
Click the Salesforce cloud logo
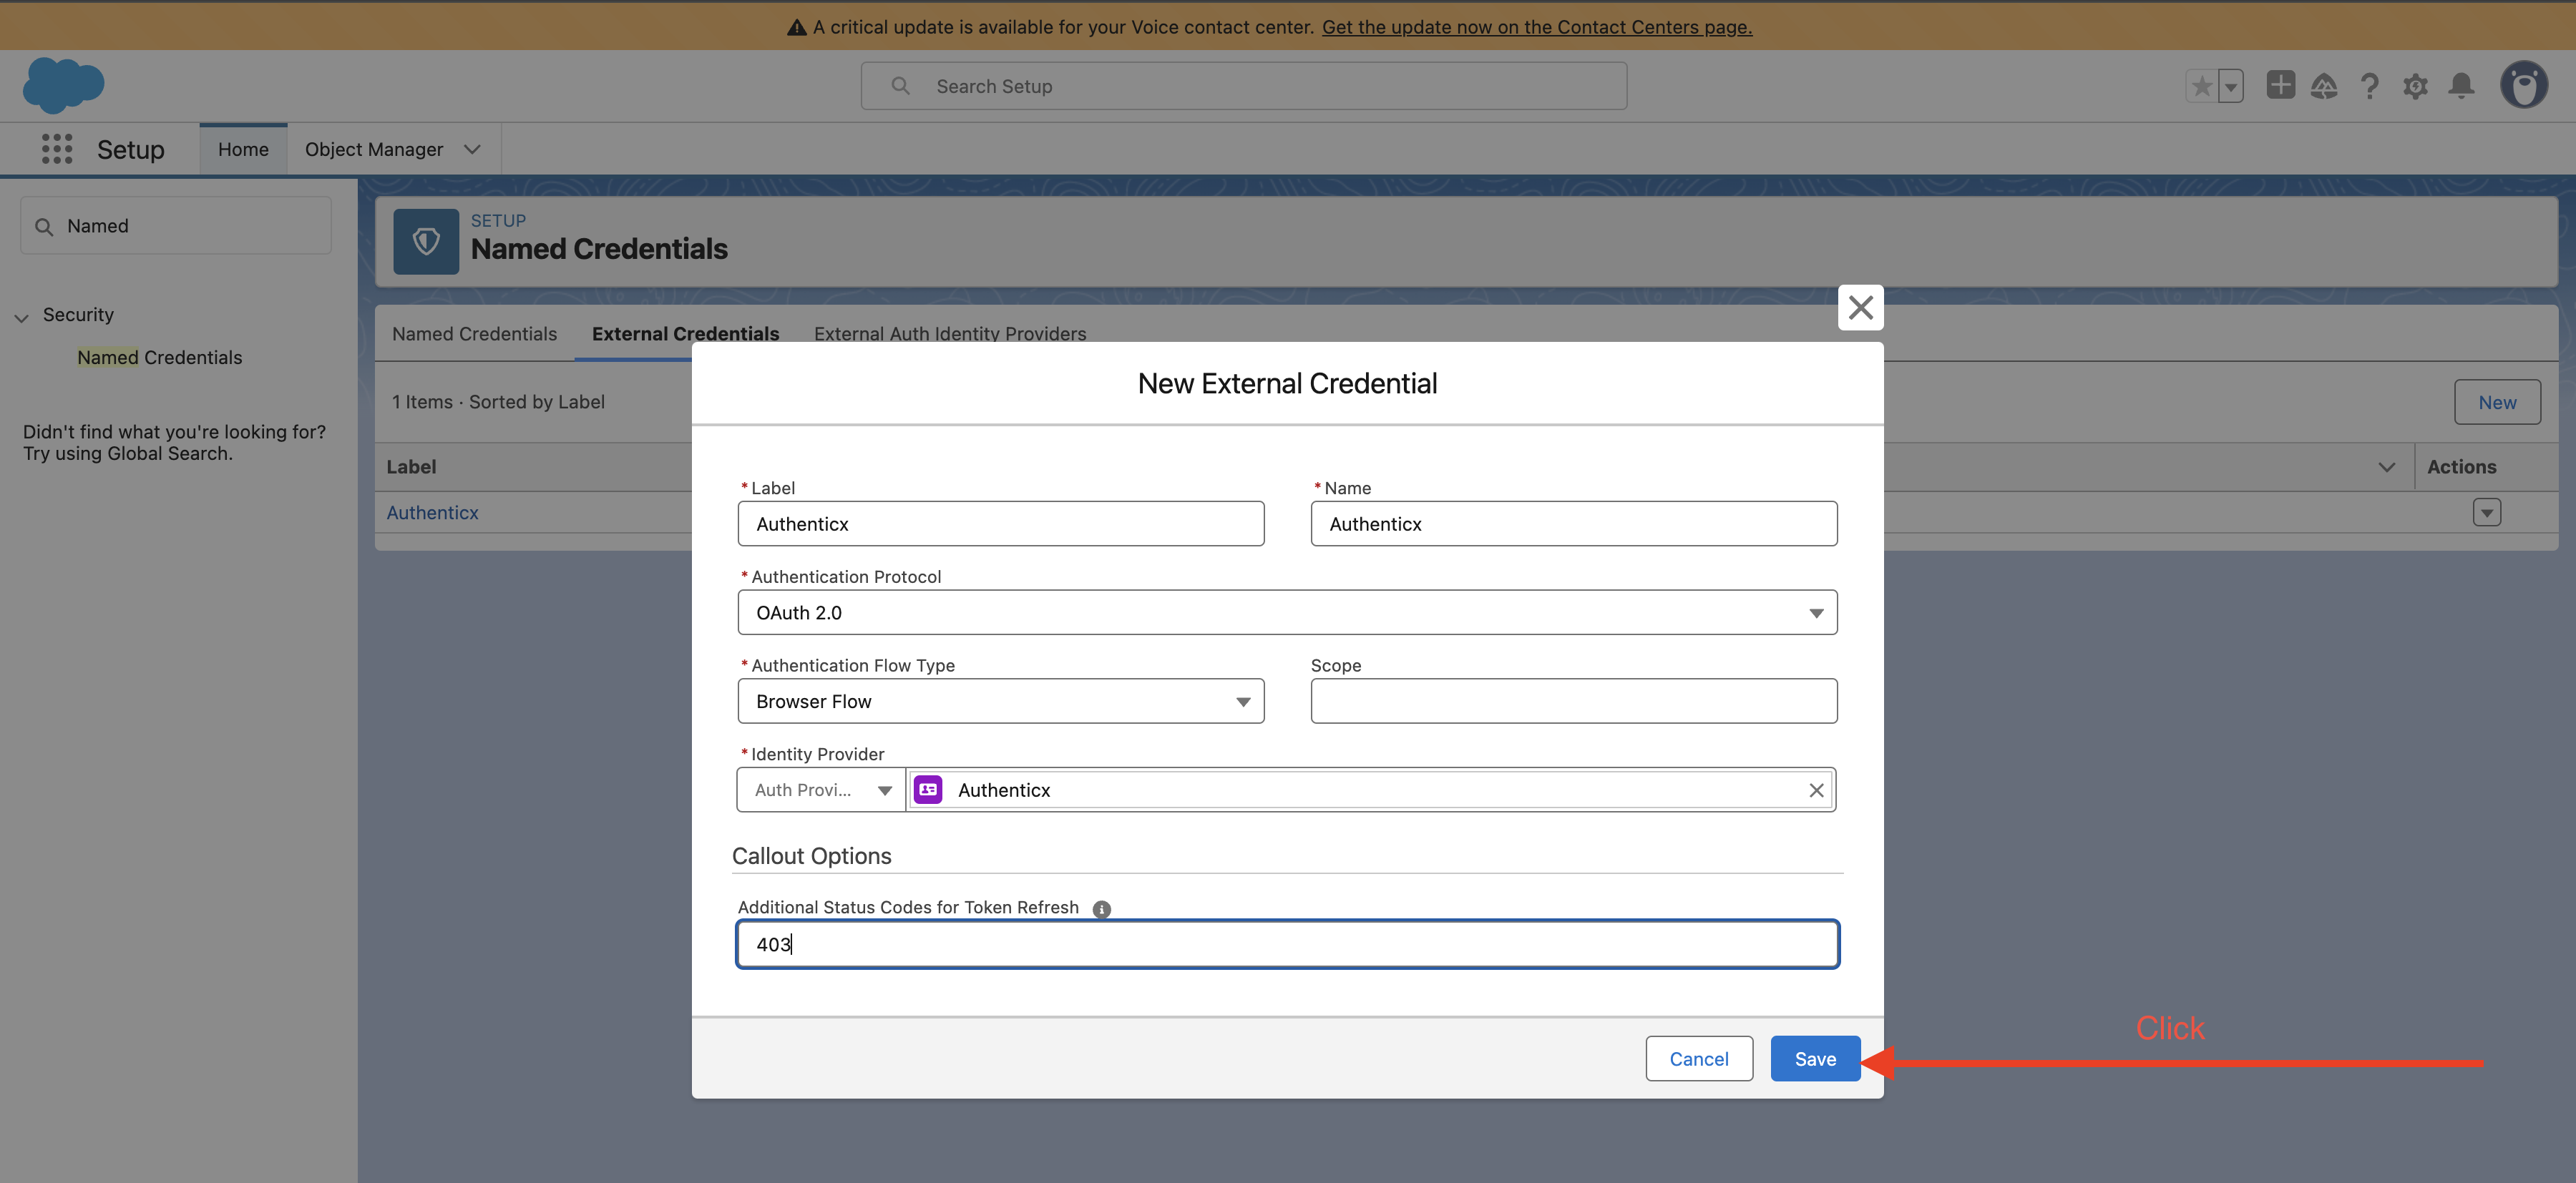pos(63,85)
